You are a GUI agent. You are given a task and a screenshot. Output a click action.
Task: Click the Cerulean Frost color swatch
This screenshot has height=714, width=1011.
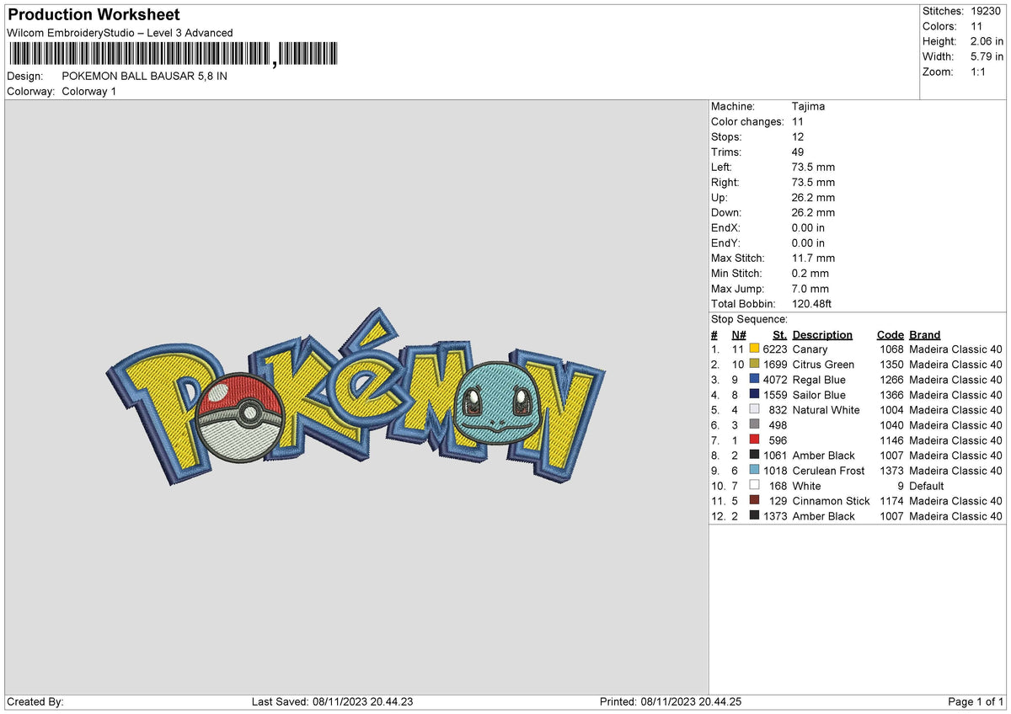754,470
